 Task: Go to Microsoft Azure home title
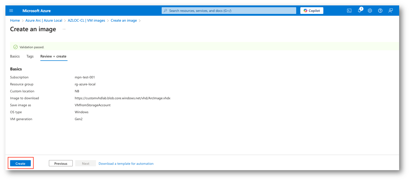tap(36, 11)
